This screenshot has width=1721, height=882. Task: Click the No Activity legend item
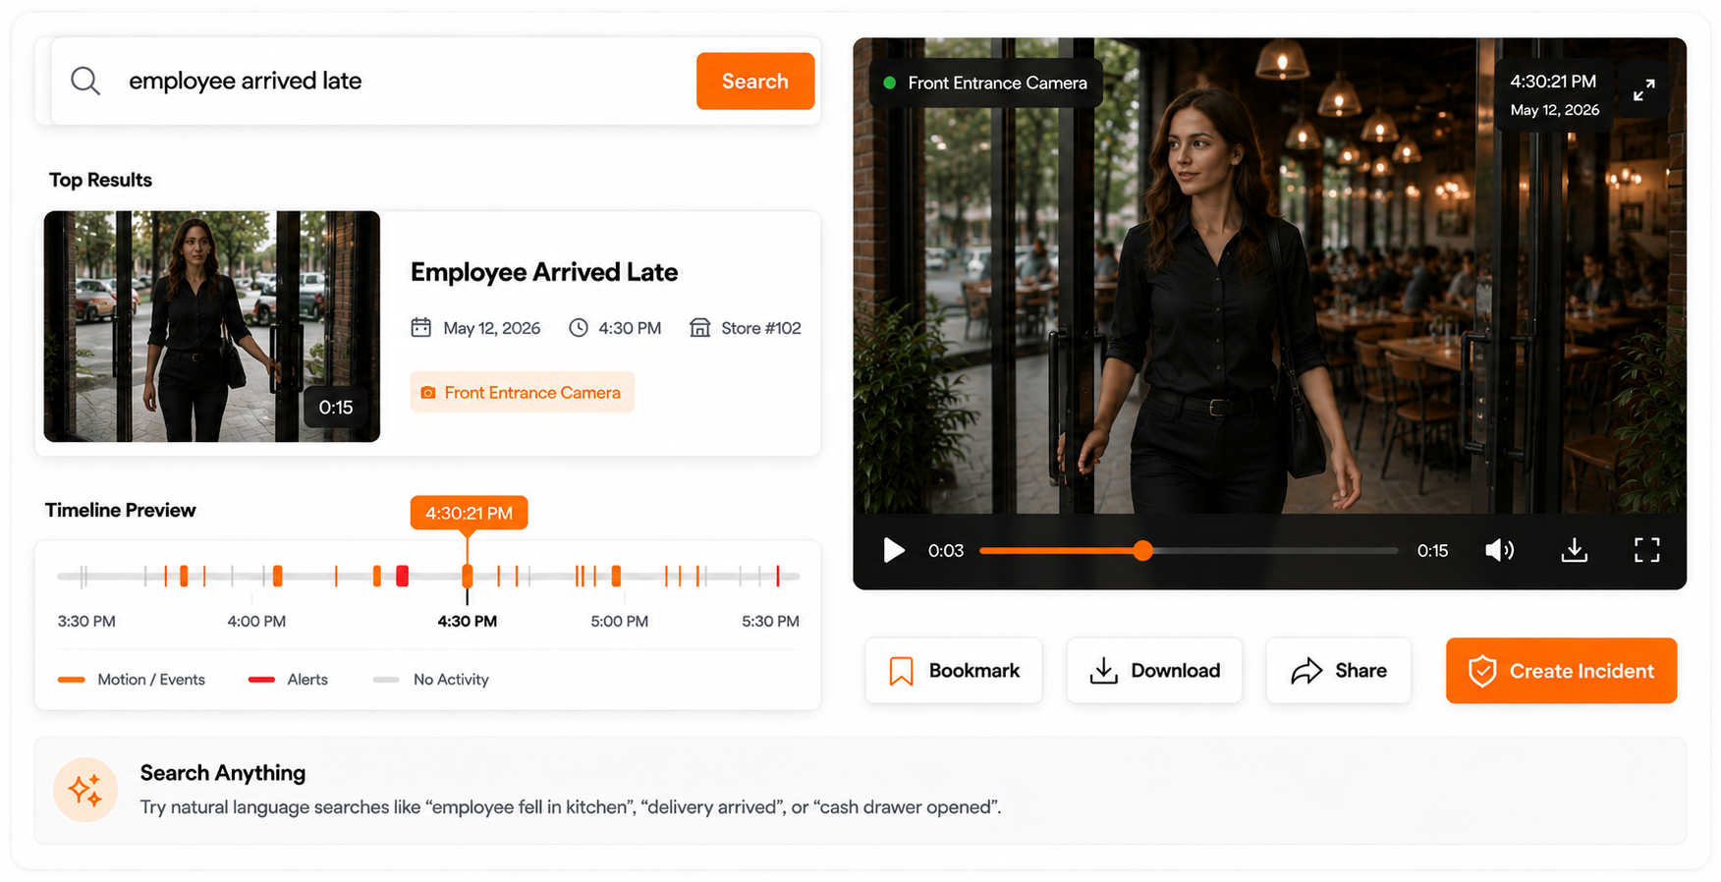click(x=431, y=679)
